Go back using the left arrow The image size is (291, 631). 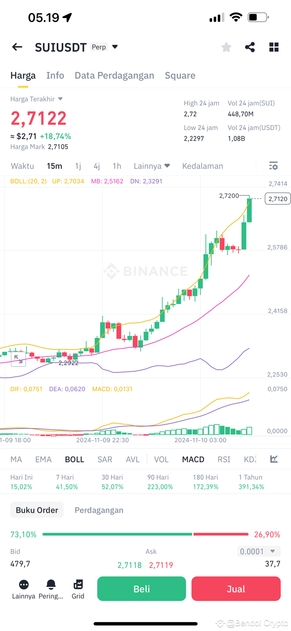point(17,47)
